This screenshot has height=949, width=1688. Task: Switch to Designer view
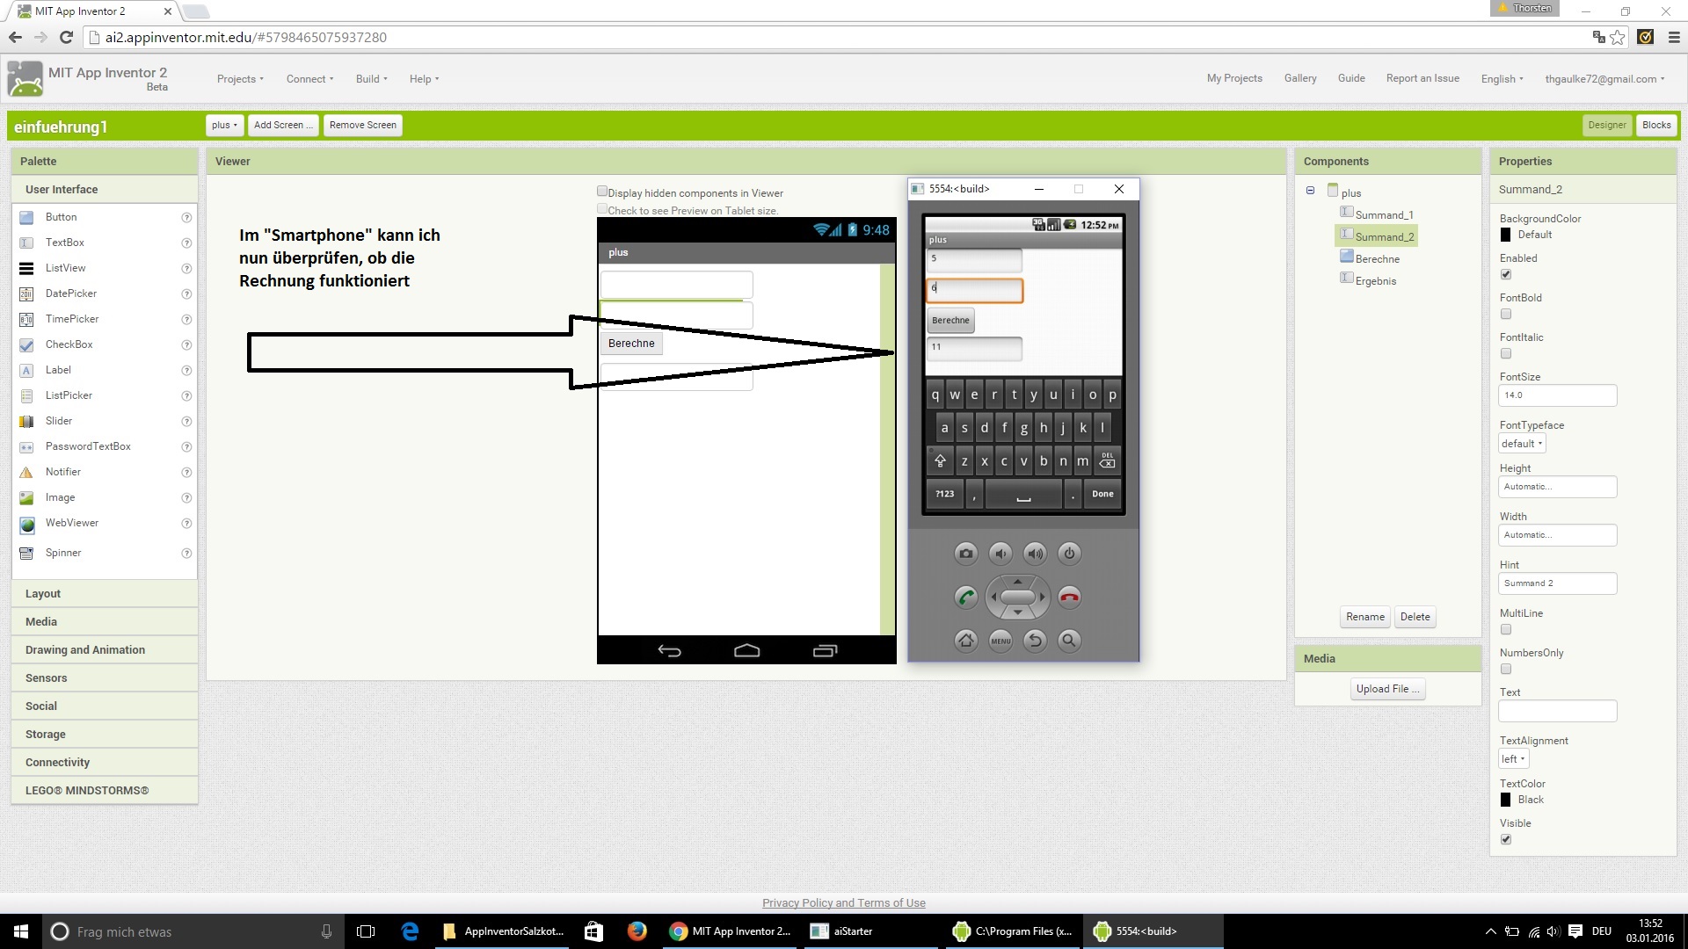[1607, 125]
